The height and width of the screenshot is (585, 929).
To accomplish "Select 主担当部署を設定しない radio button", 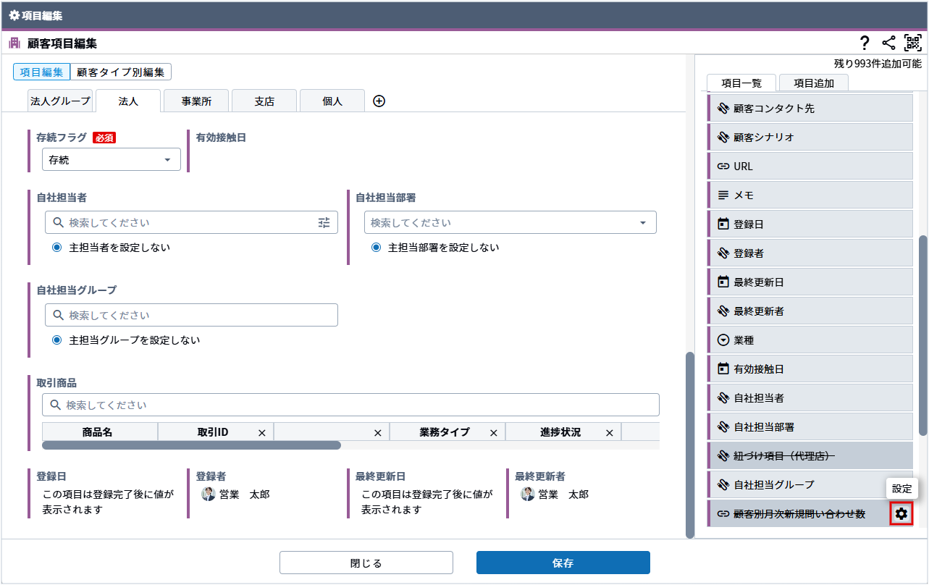I will pyautogui.click(x=377, y=248).
